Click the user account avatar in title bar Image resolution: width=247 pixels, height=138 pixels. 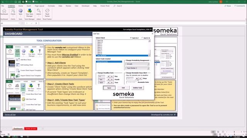(221, 2)
